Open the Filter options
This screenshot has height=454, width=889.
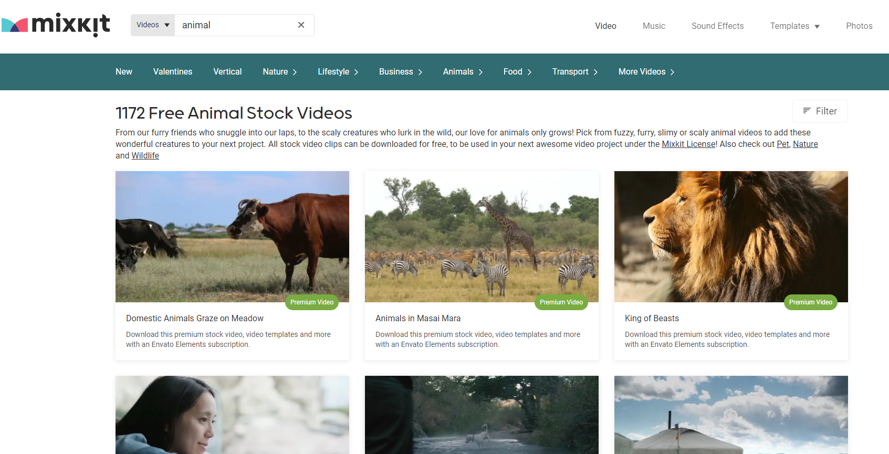tap(820, 111)
